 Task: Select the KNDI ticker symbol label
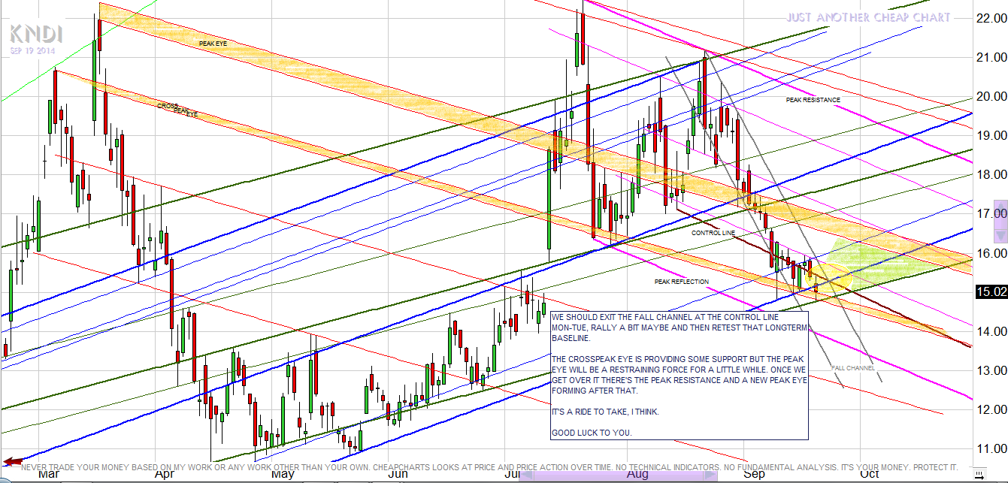tap(35, 34)
